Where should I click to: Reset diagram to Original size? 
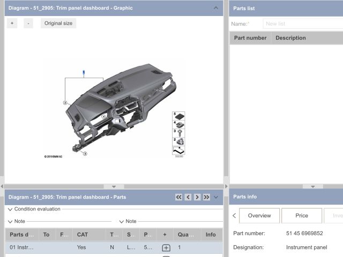tap(58, 24)
